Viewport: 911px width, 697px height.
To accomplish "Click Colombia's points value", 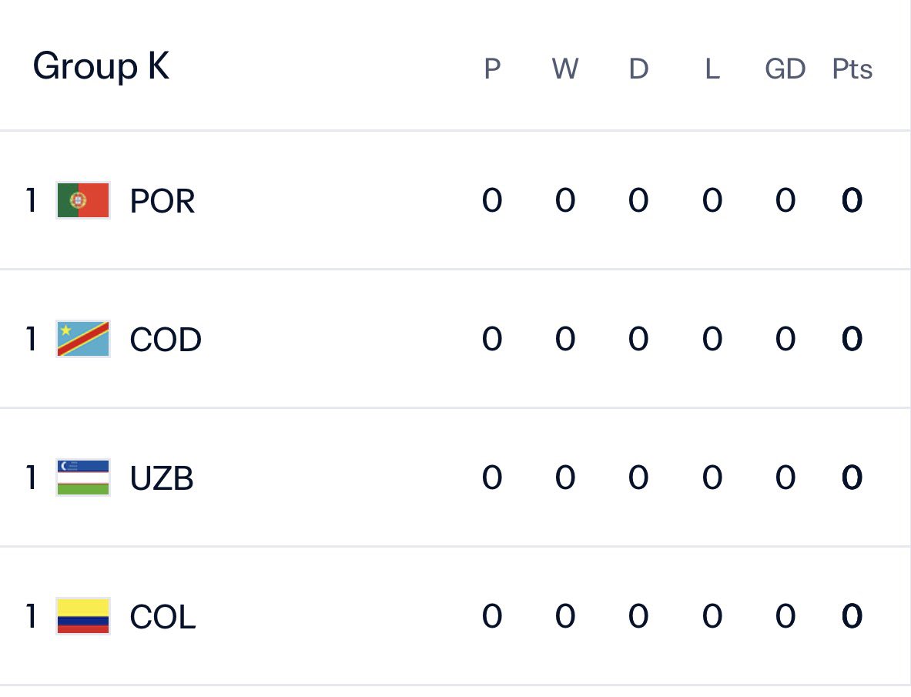I will (852, 615).
